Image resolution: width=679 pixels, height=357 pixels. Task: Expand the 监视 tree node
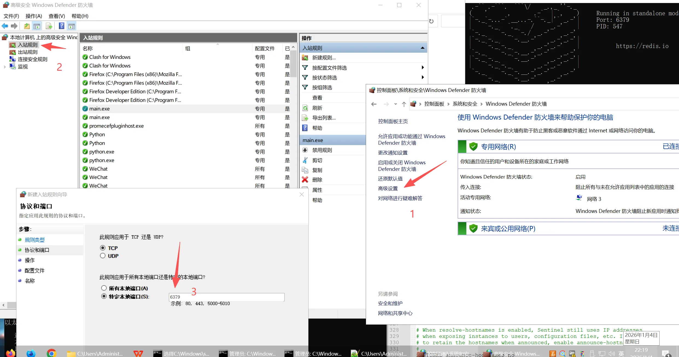pos(5,67)
